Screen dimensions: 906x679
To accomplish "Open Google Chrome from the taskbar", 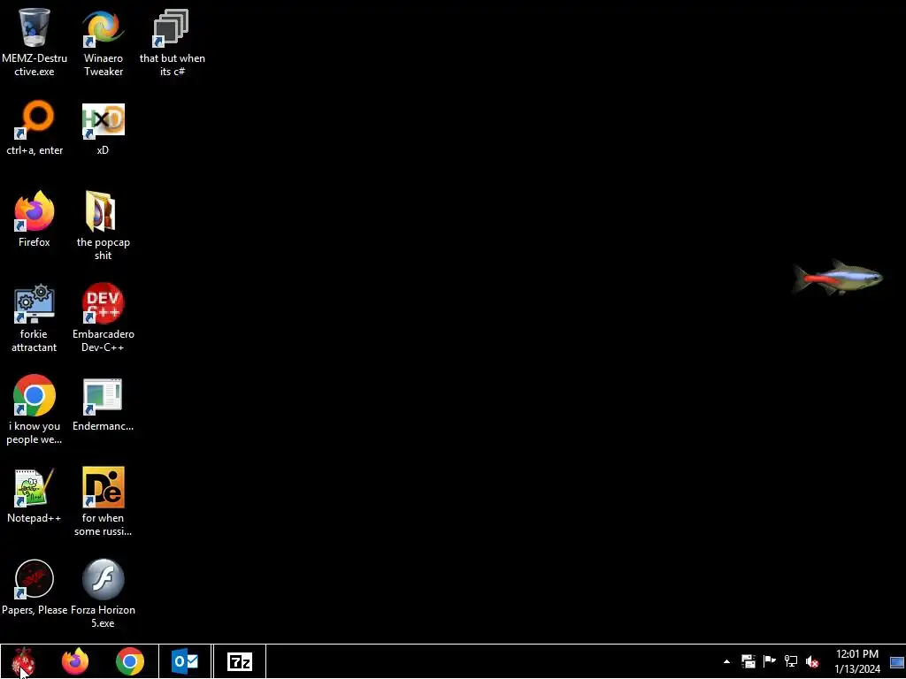I will 130,661.
